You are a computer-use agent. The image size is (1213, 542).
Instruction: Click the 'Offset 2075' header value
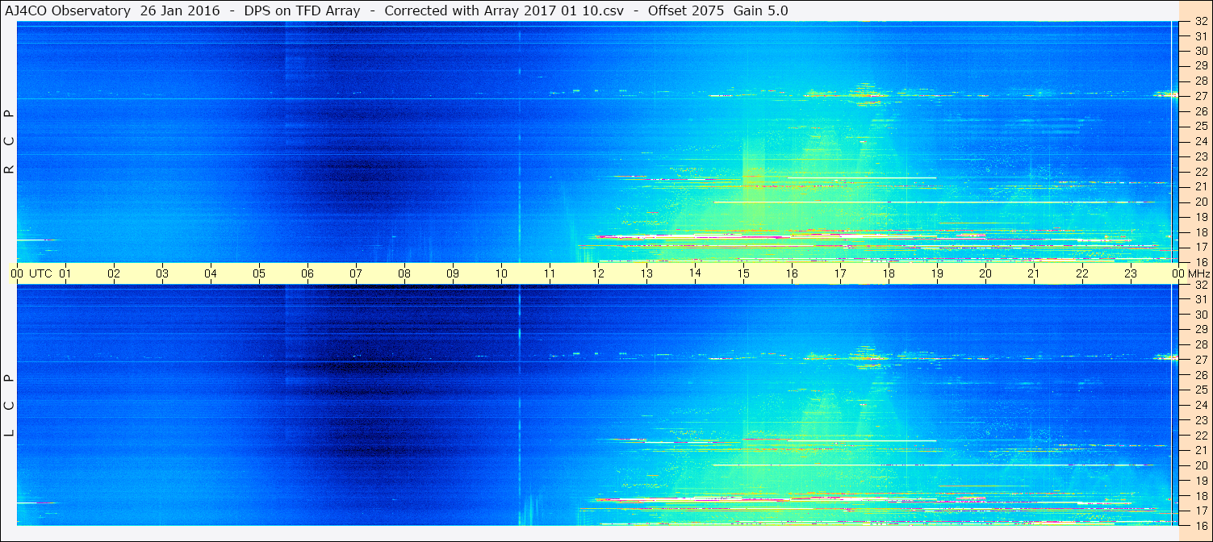pos(686,10)
